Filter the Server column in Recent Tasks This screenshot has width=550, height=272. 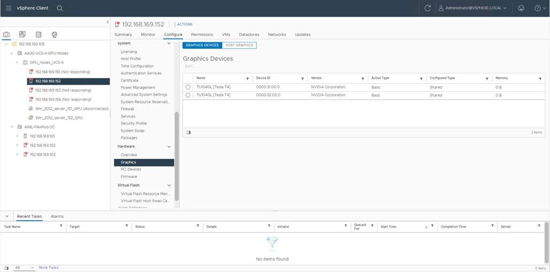tap(539, 226)
